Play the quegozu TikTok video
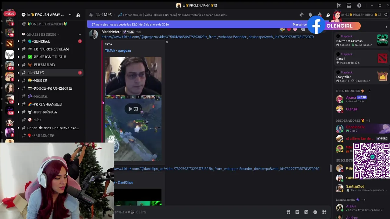390x219 pixels. [130, 109]
